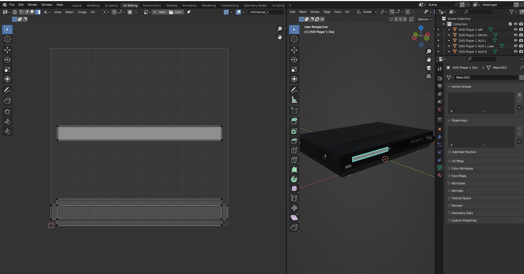The height and width of the screenshot is (274, 524).
Task: Toggle camera view in the 3D viewport
Action: (429, 68)
